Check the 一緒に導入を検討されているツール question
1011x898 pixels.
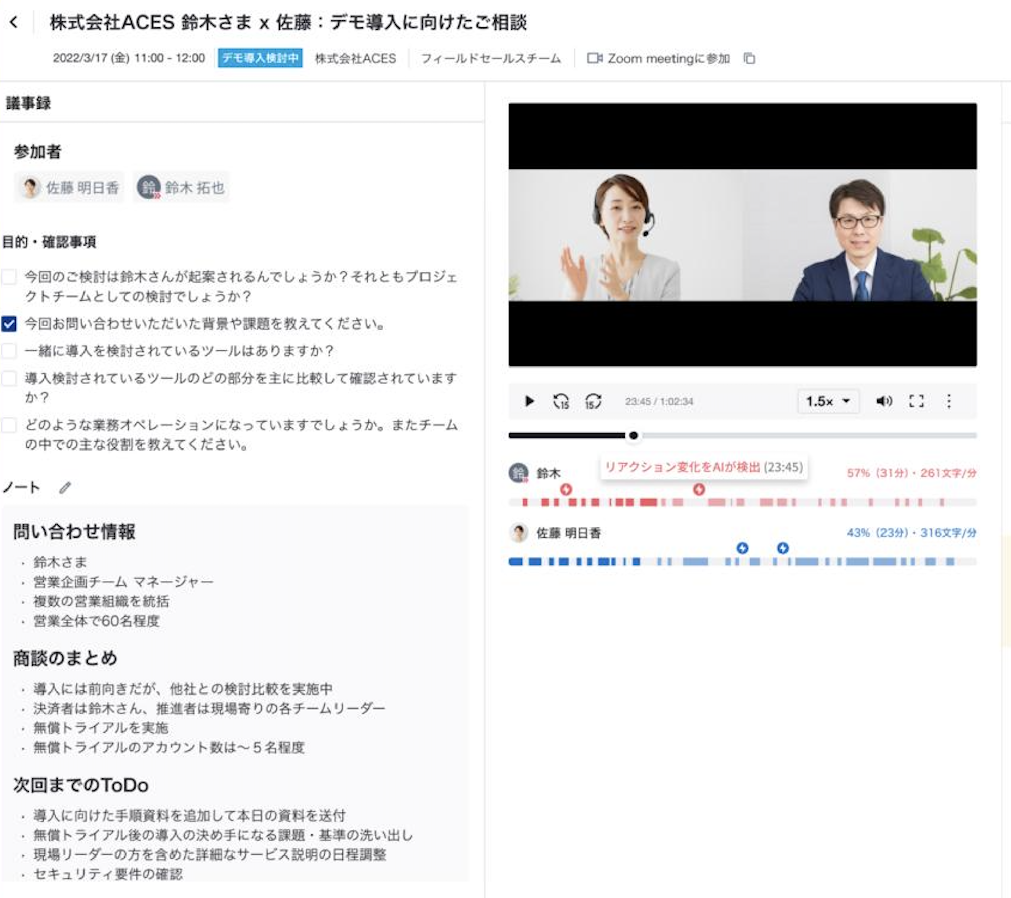[x=9, y=352]
